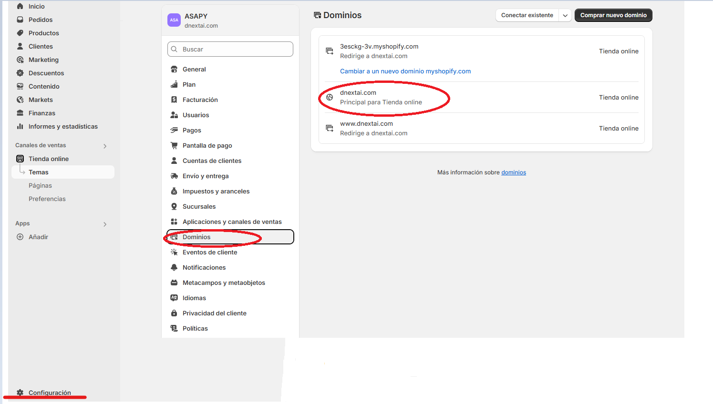Viewport: 713px width, 404px height.
Task: Click the Sucursales location pin icon
Action: [174, 206]
